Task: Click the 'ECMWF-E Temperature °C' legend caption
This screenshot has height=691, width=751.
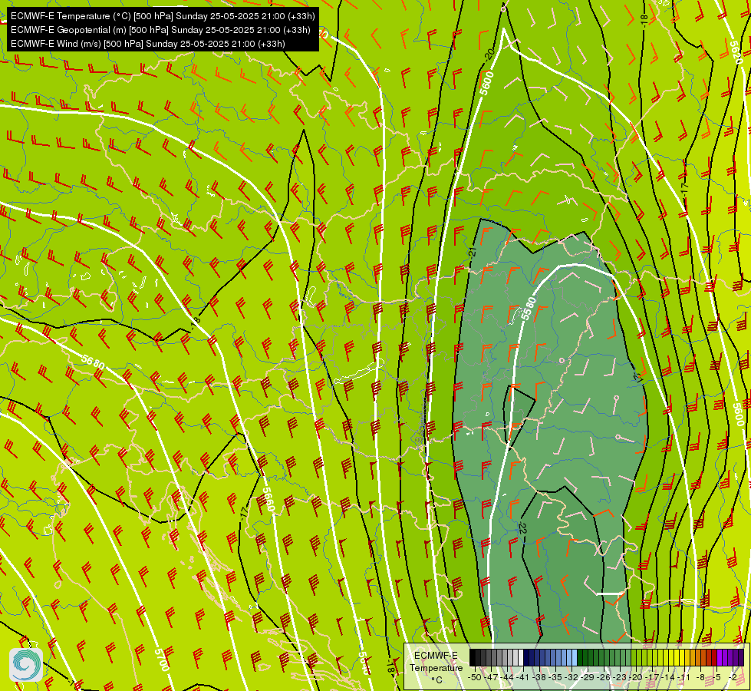Action: [436, 667]
